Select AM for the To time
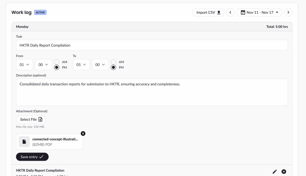Image resolution: width=306 pixels, height=176 pixels. pyautogui.click(x=114, y=62)
